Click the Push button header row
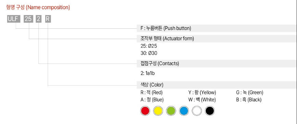Screen dimensions: 297x124 (217, 28)
